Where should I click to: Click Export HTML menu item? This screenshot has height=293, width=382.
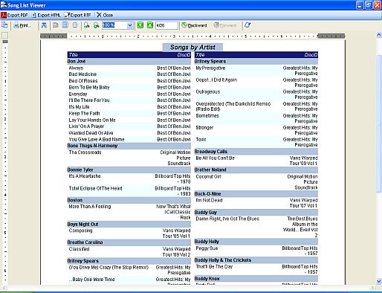click(46, 16)
